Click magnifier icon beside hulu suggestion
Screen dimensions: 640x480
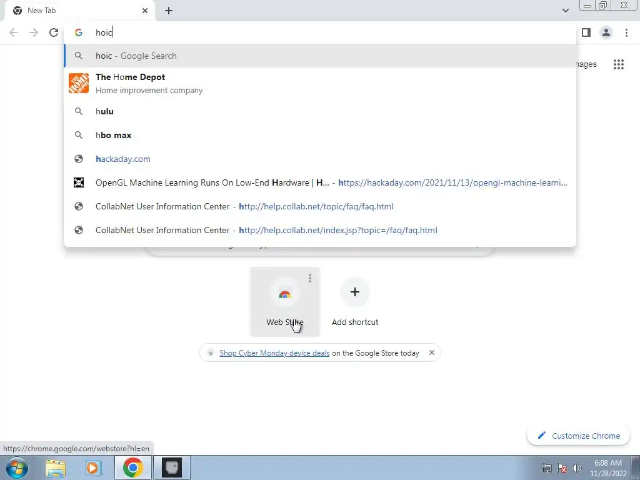coord(79,111)
